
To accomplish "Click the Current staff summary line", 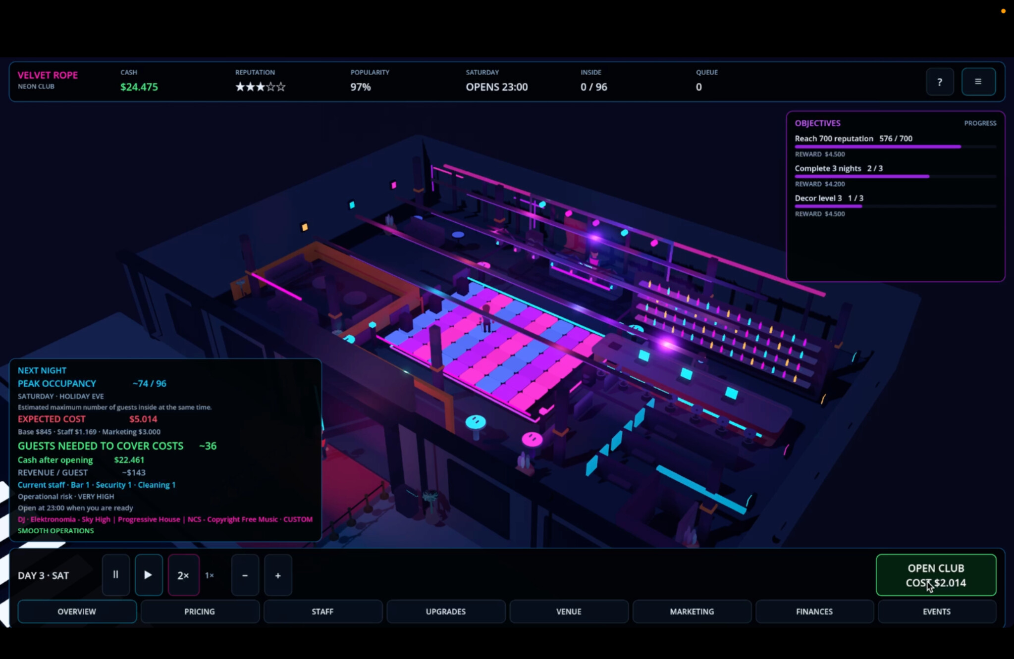I will 97,485.
